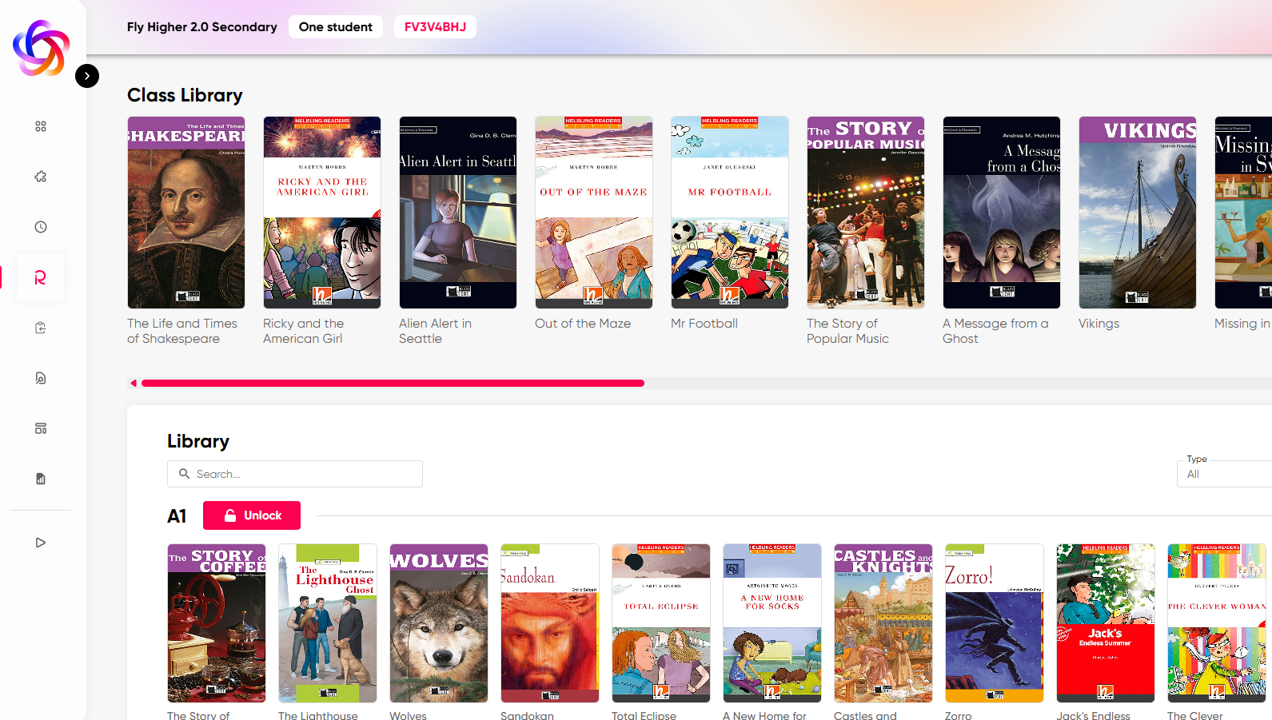Open Jack's Endless Summer cover
The height and width of the screenshot is (720, 1272).
(1106, 623)
